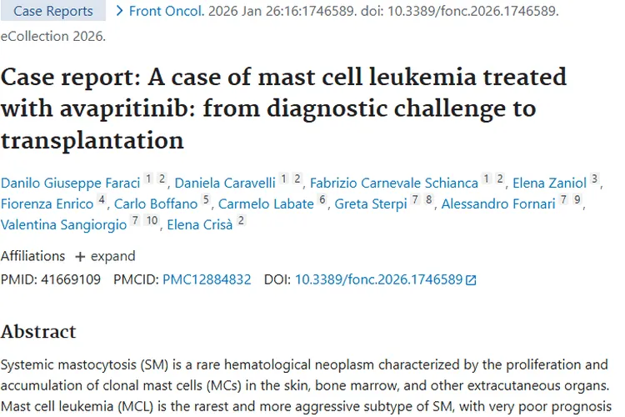The width and height of the screenshot is (625, 417).
Task: Follow the DOI 10.3389/fonc.2026.1746589 link
Action: click(x=379, y=280)
